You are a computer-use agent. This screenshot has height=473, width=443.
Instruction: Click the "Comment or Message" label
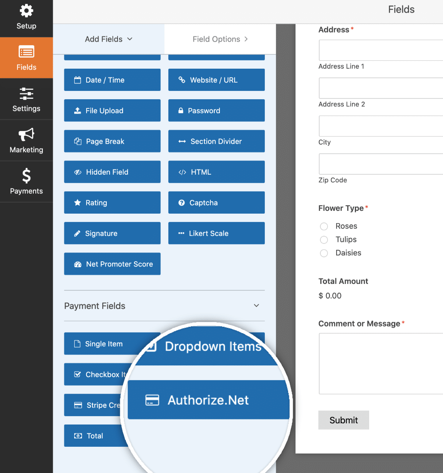point(359,324)
